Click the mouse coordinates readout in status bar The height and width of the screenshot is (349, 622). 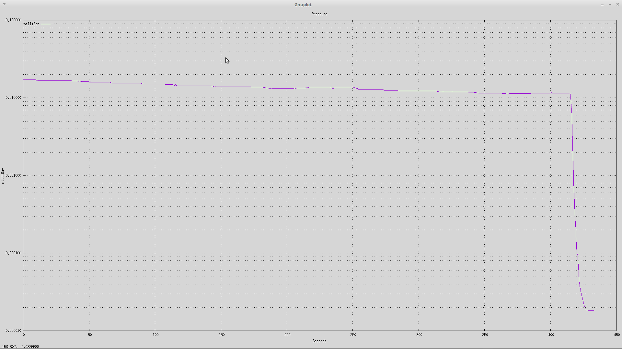tap(20, 347)
